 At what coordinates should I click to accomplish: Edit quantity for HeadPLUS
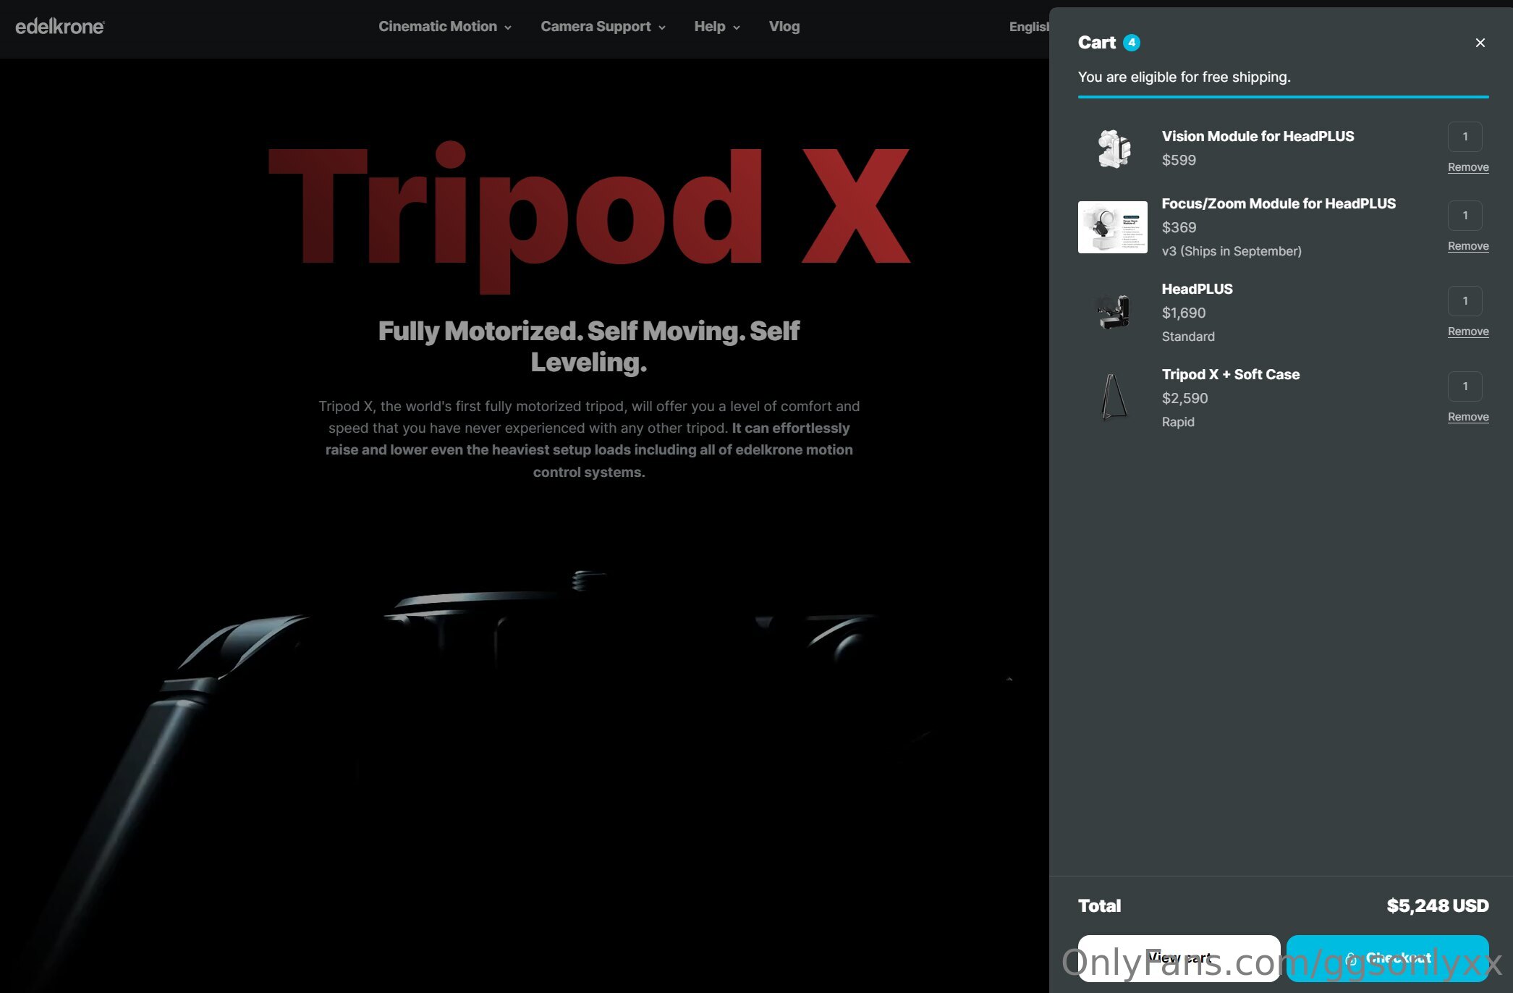point(1465,301)
